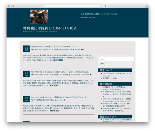
Task: Open recent comment フィリップスのシェーバー link
Action: (x=117, y=120)
